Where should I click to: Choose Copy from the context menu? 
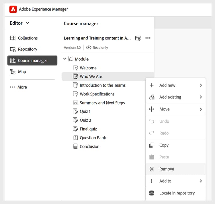click(x=164, y=145)
